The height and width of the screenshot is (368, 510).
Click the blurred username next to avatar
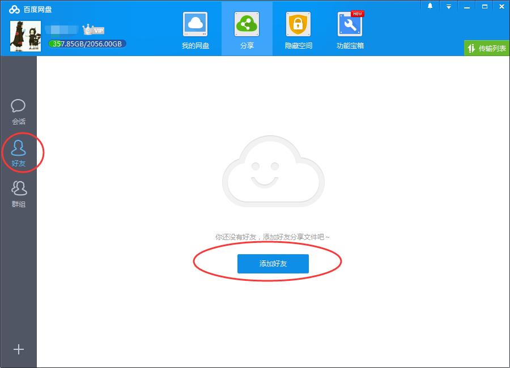coord(63,30)
